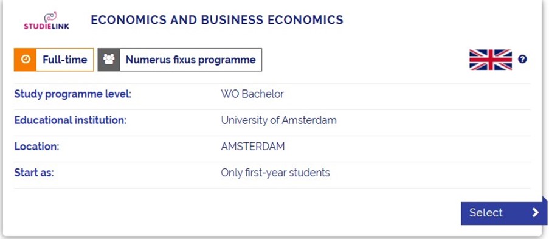Click the Economics and Business Economics heading
Image resolution: width=549 pixels, height=239 pixels.
217,19
